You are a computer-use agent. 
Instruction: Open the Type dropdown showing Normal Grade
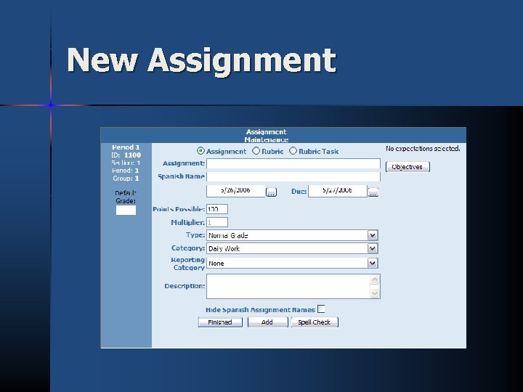292,235
